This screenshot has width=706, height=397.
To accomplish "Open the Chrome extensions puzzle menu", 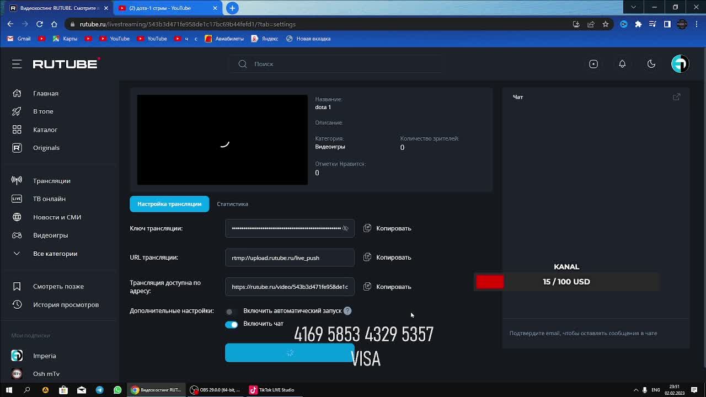I will coord(638,24).
